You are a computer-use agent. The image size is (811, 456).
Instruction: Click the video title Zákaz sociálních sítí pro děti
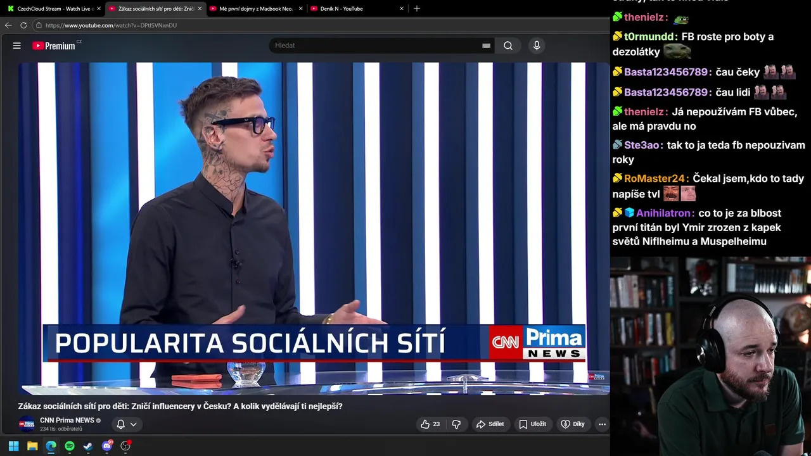point(180,407)
